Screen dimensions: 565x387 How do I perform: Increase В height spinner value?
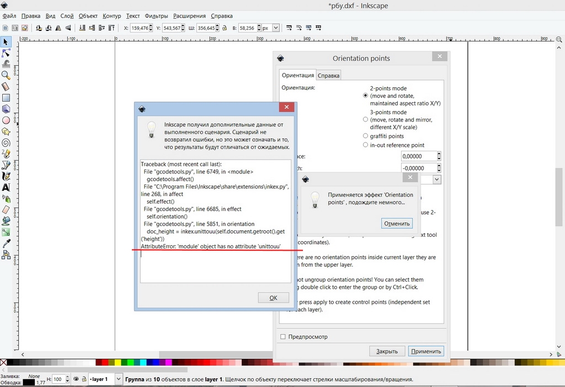259,26
